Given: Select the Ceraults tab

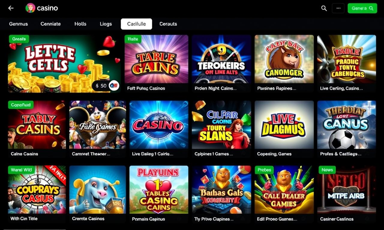Looking at the screenshot, I should (x=168, y=24).
